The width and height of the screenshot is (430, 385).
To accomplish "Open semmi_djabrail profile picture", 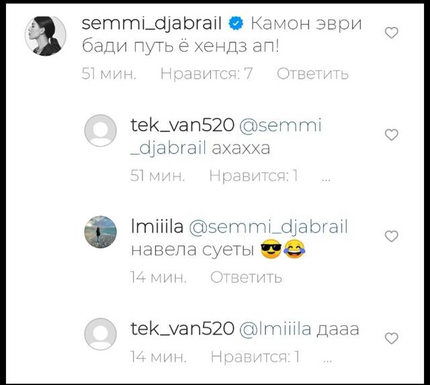I will 46,36.
